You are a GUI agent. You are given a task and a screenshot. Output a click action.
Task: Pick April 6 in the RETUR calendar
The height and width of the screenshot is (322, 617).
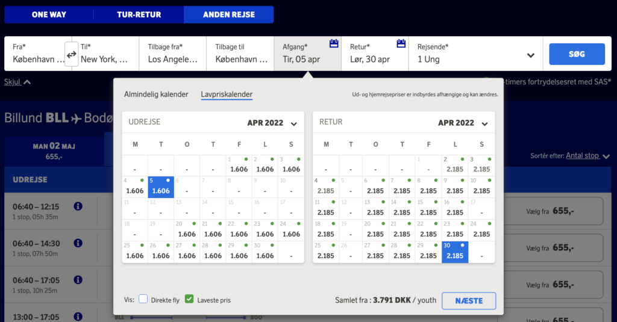click(x=375, y=187)
